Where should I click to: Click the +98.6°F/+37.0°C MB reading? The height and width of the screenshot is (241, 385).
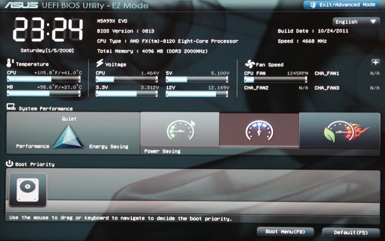point(59,87)
